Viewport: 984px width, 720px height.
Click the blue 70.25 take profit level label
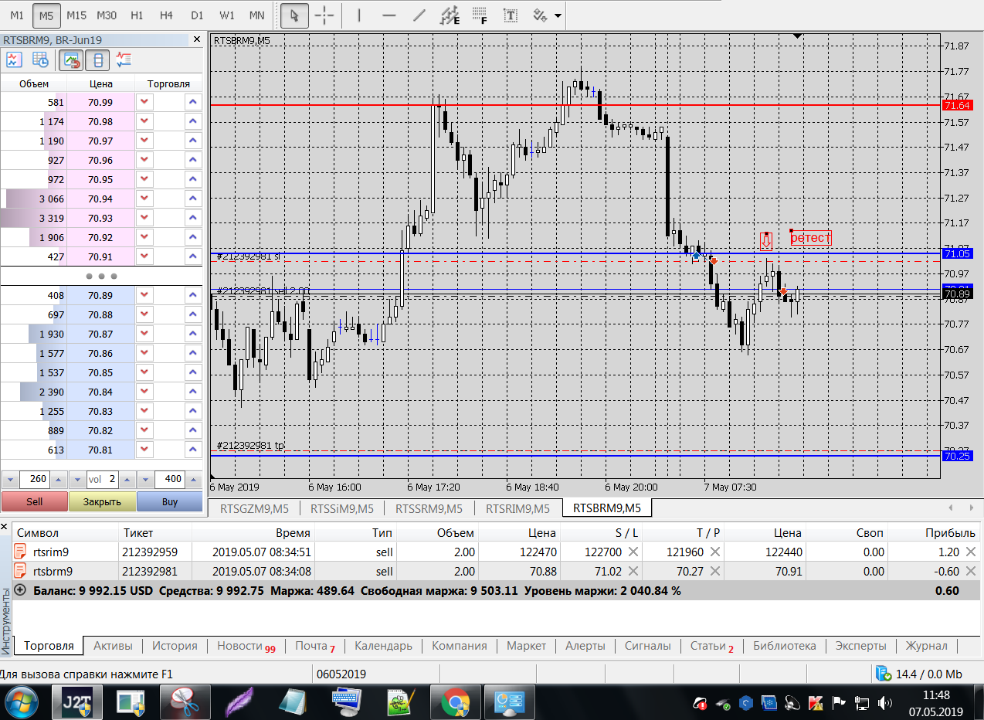(958, 456)
